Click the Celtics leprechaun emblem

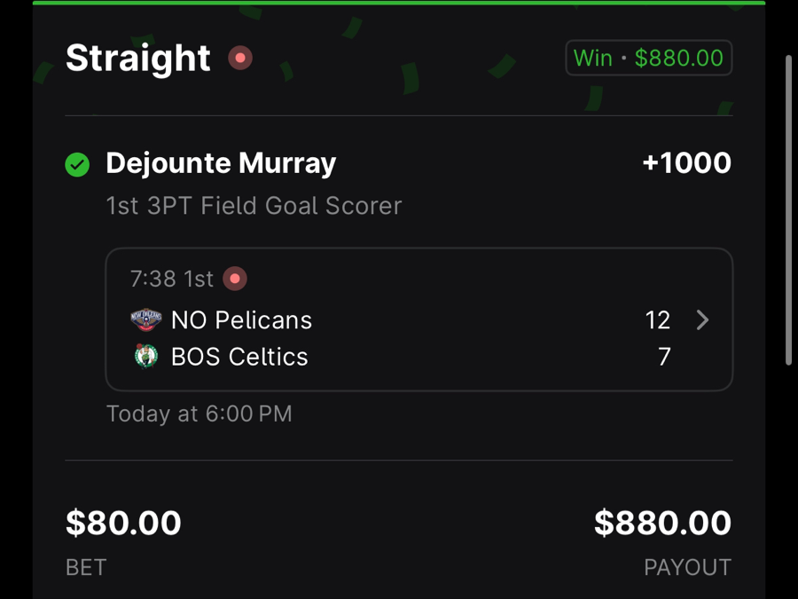click(146, 357)
